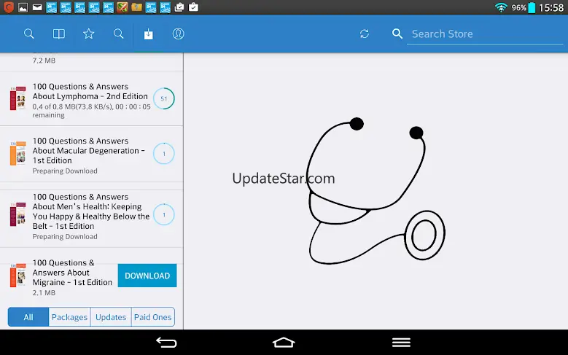Switch to the Paid Ones filter tab
The width and height of the screenshot is (568, 355).
(153, 317)
